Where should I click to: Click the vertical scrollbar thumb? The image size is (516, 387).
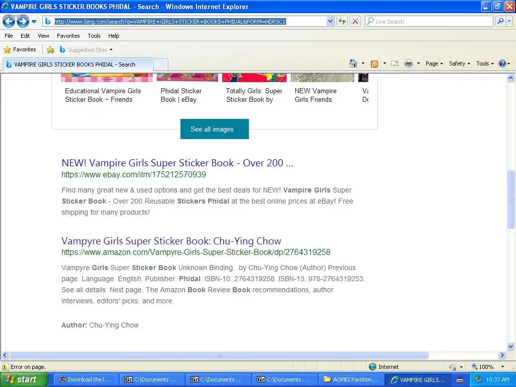point(511,199)
